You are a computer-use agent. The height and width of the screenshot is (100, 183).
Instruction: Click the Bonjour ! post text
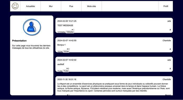pos(61,45)
